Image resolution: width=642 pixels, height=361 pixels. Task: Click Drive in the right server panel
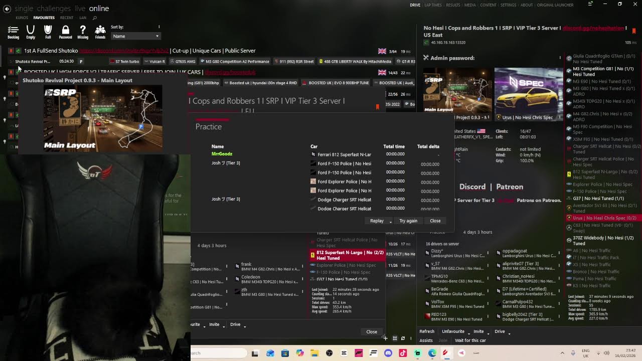coord(500,331)
